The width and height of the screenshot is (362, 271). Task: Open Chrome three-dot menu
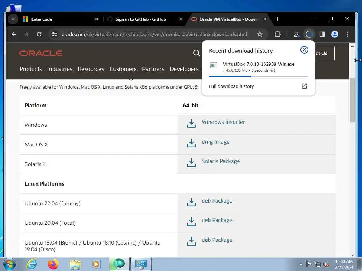tap(348, 34)
